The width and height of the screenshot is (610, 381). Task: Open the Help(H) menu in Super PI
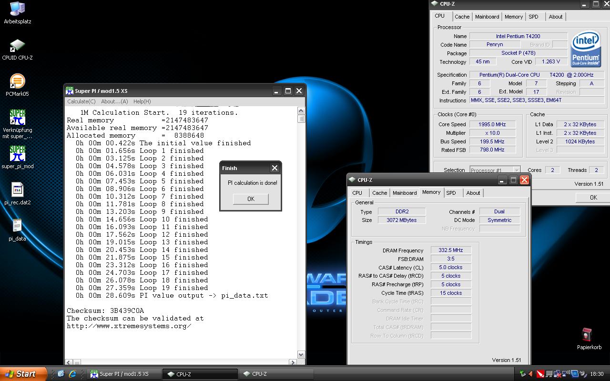pyautogui.click(x=142, y=101)
